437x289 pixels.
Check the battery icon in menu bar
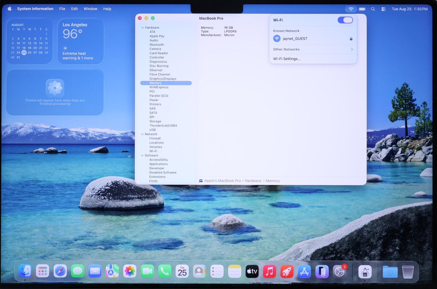(362, 9)
